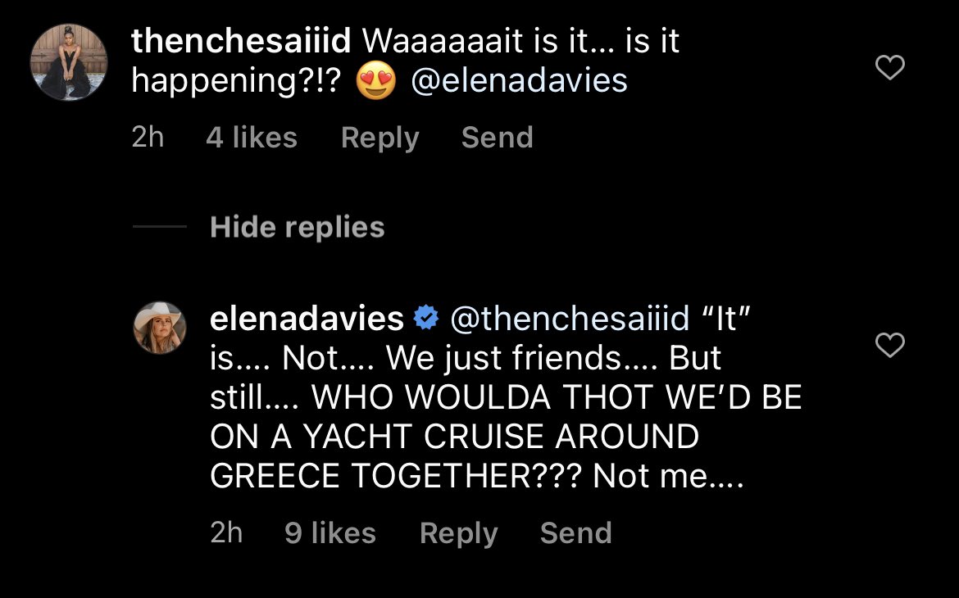View who gave the 4 likes
Image resolution: width=959 pixels, height=598 pixels.
(x=252, y=137)
